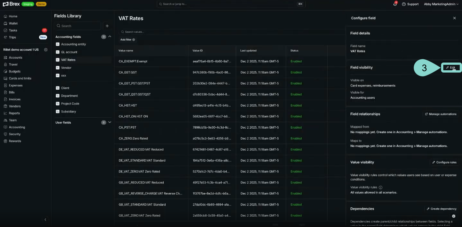
Task: Click the plus icon in Fields Library
Action: pyautogui.click(x=107, y=26)
